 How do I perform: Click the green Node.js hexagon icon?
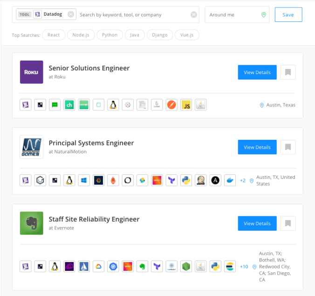[x=186, y=267]
